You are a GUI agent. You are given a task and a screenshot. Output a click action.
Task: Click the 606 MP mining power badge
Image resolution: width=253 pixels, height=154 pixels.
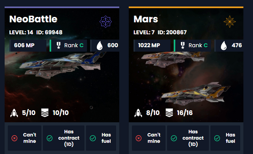28,46
